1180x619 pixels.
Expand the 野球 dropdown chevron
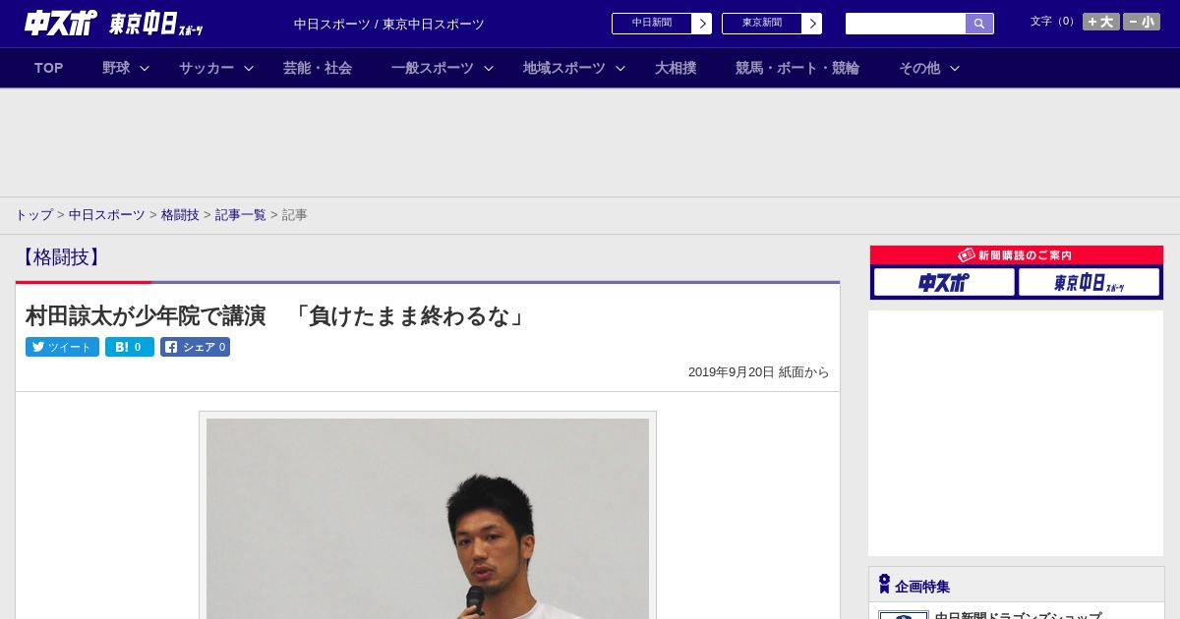click(x=145, y=68)
